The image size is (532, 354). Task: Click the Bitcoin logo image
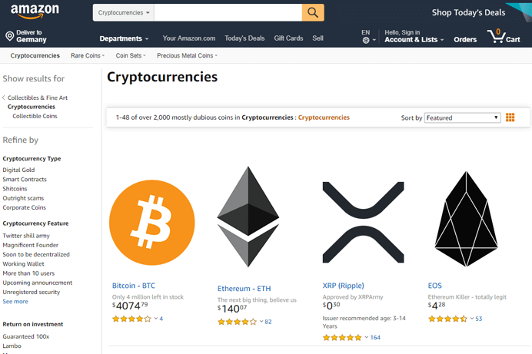click(152, 223)
